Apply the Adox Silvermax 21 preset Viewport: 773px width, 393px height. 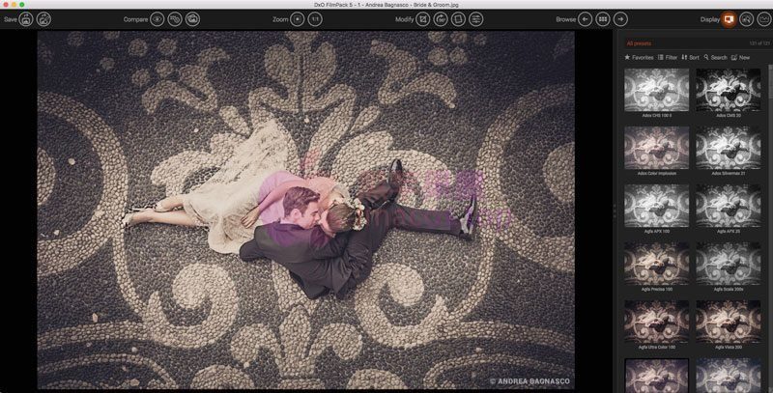coord(729,148)
